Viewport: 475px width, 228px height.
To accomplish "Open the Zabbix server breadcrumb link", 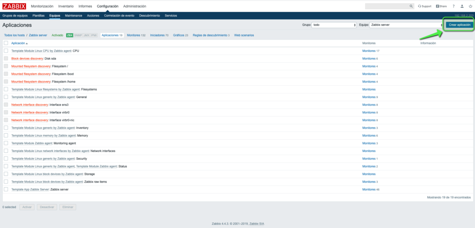I will coord(38,35).
